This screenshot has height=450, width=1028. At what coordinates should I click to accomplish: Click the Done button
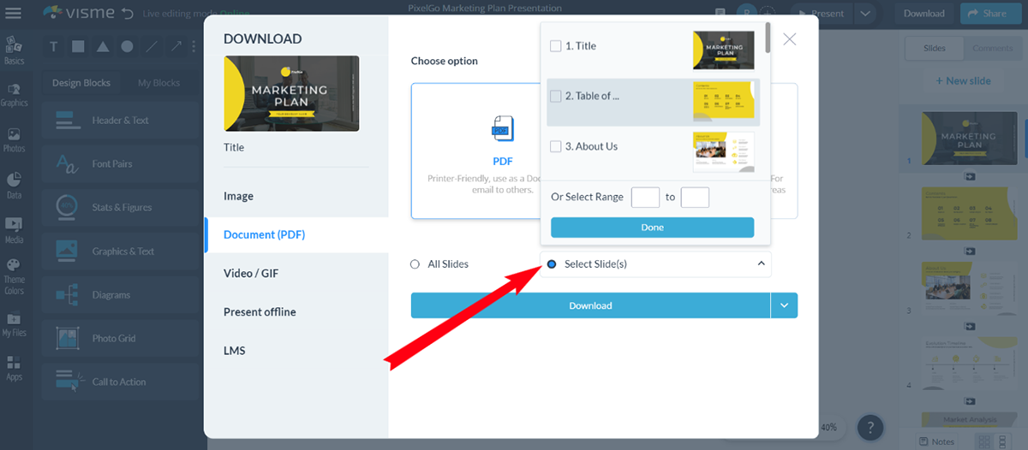click(x=652, y=228)
